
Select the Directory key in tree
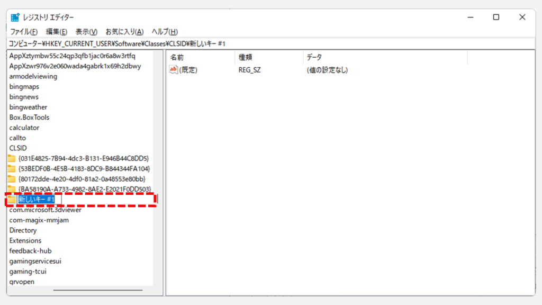pyautogui.click(x=23, y=230)
